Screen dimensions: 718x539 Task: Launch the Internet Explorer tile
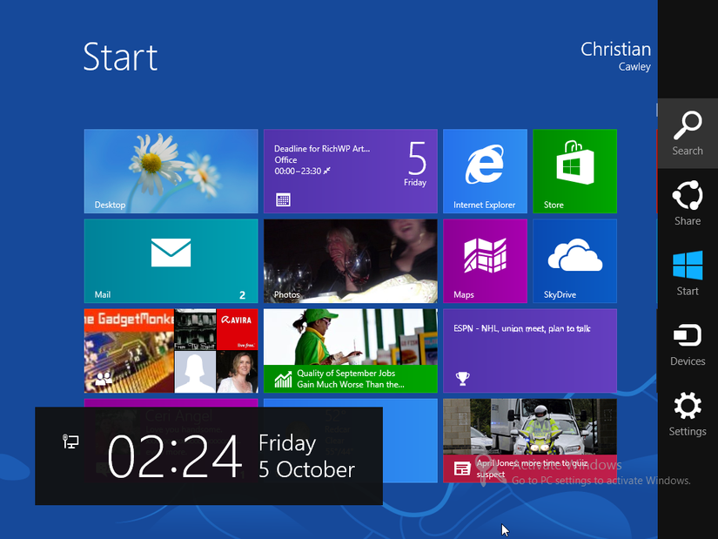(x=485, y=171)
